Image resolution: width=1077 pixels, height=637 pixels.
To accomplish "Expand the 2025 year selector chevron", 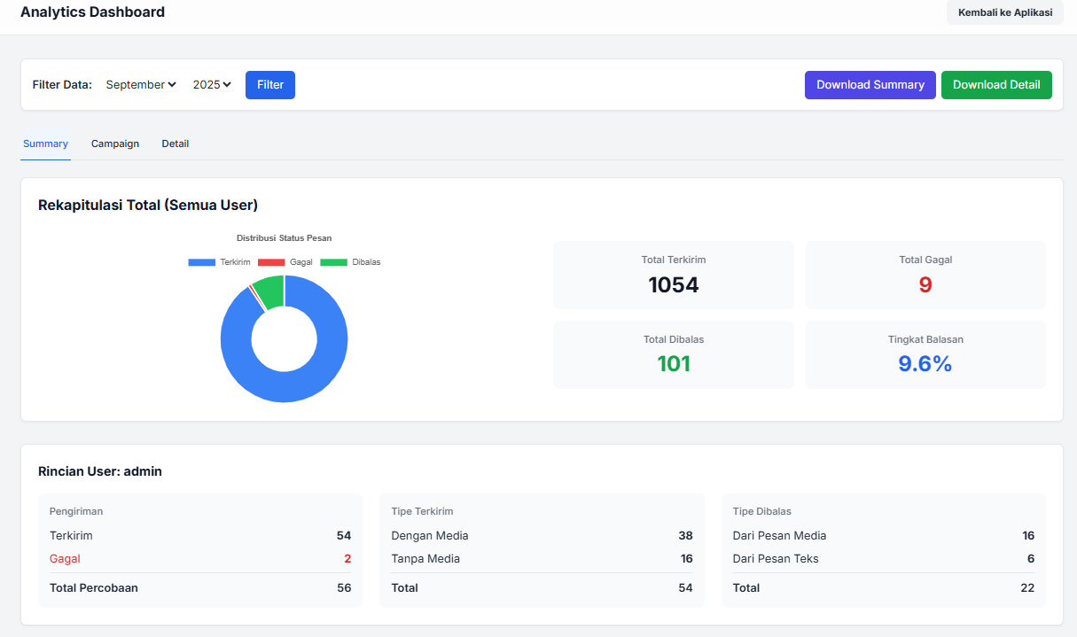I will (226, 84).
